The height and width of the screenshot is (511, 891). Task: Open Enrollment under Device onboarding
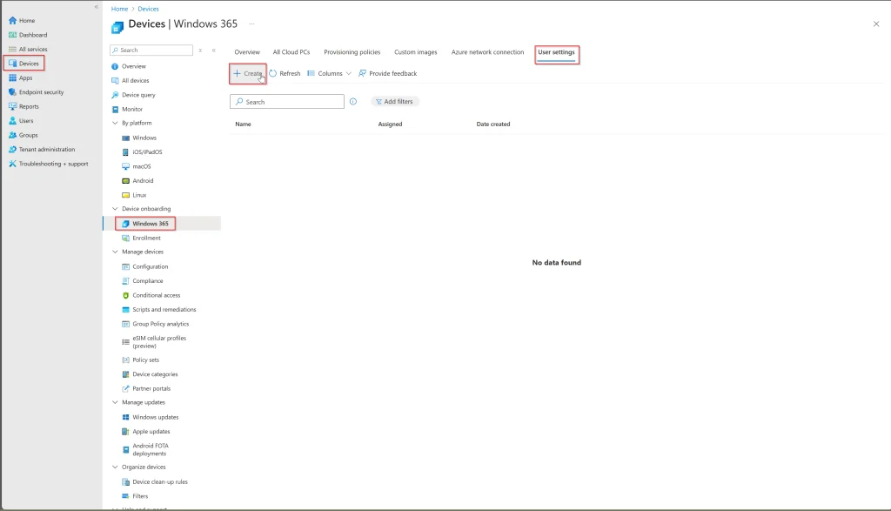tap(142, 239)
